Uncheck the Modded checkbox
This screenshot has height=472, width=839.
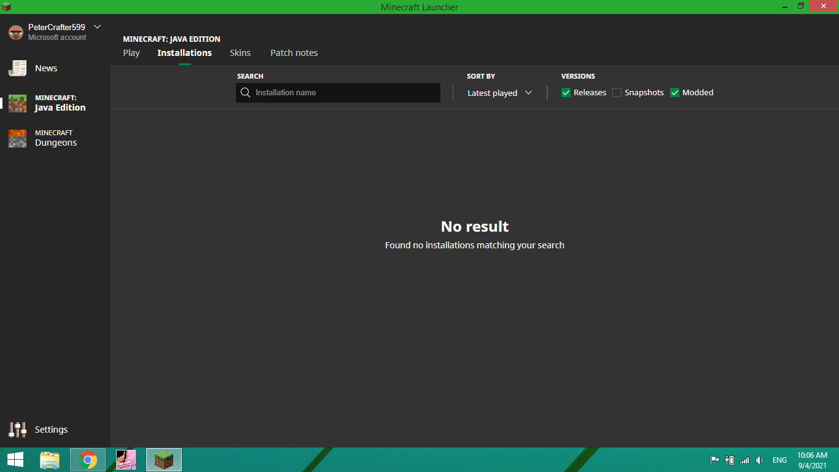(675, 93)
